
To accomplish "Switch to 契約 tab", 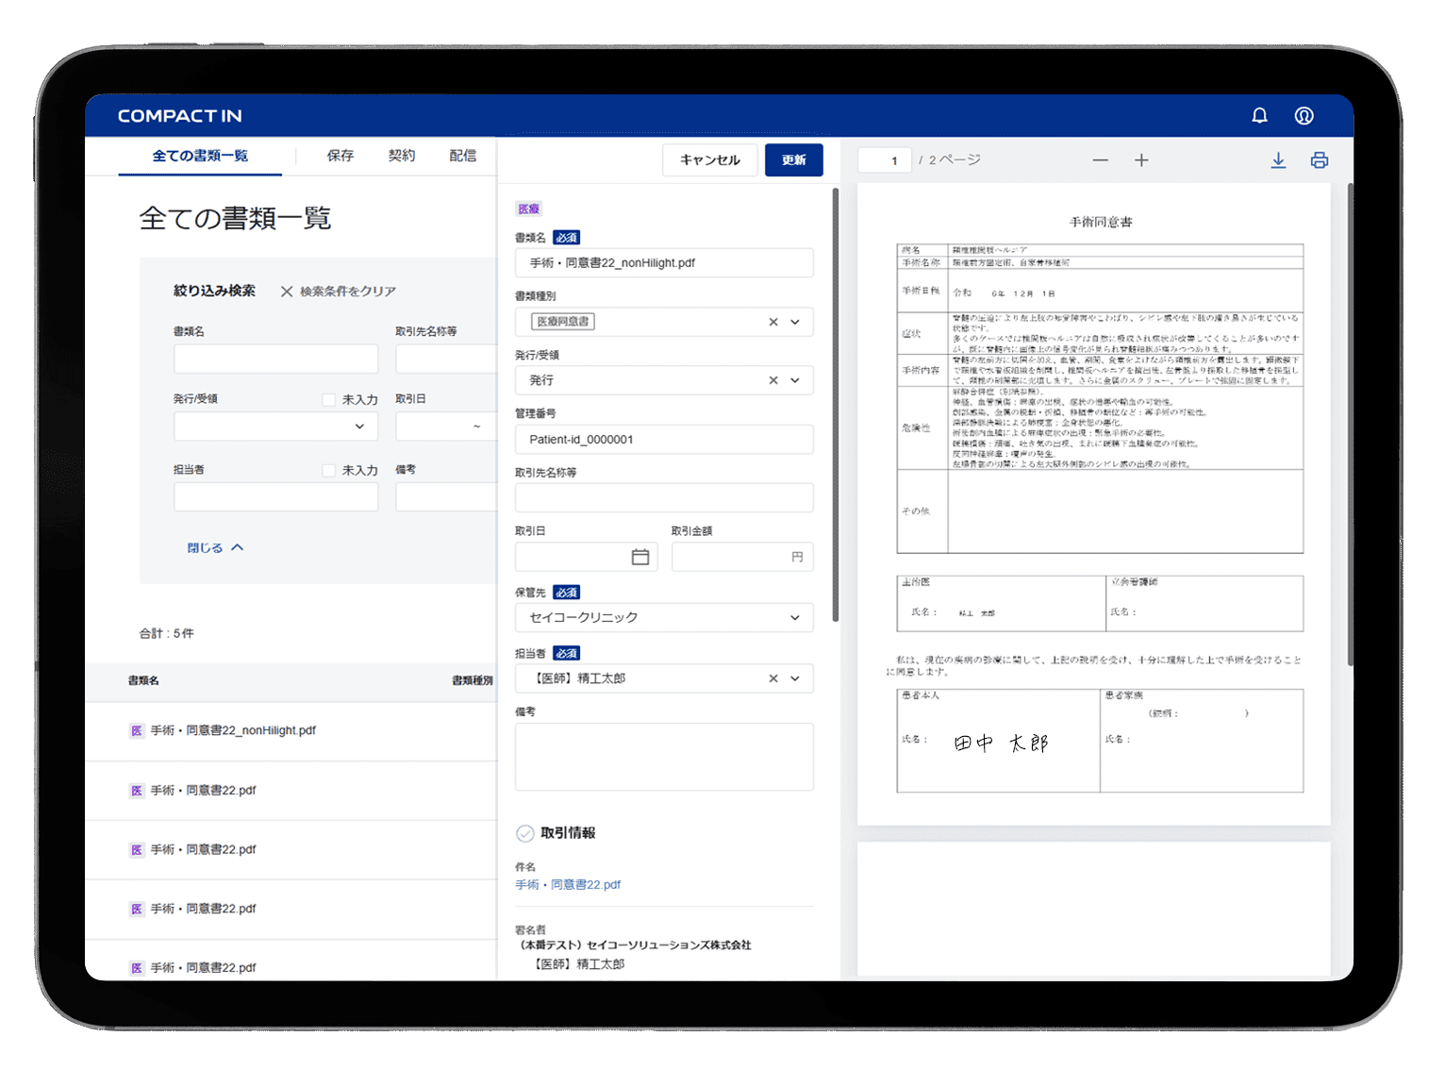I will tap(402, 156).
